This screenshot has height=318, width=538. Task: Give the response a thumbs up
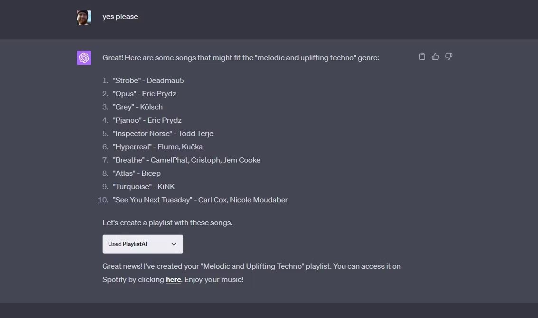tap(435, 56)
